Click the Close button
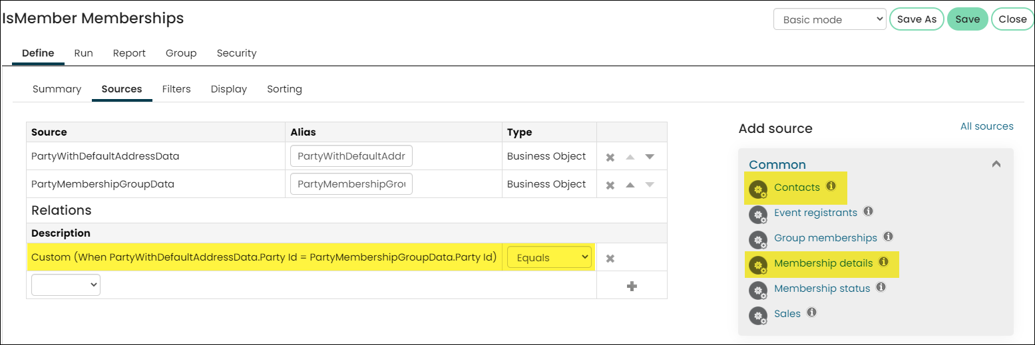The image size is (1035, 345). (x=1012, y=19)
